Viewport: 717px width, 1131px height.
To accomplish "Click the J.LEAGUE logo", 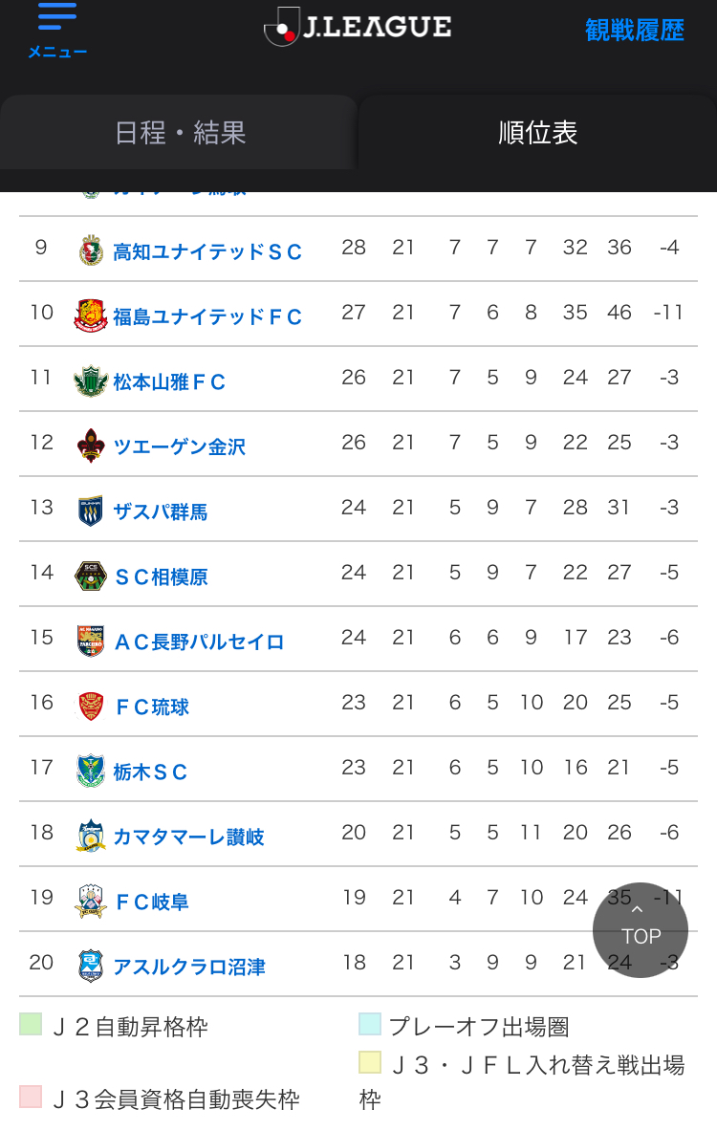I will (x=358, y=27).
